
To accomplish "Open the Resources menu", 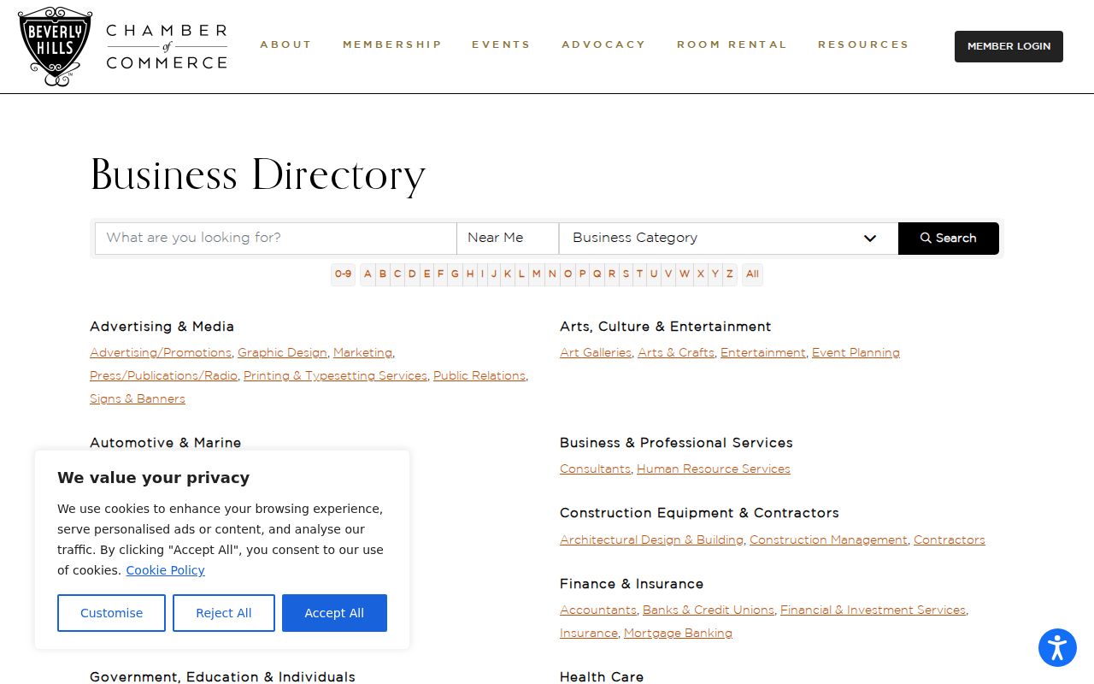I will point(863,44).
